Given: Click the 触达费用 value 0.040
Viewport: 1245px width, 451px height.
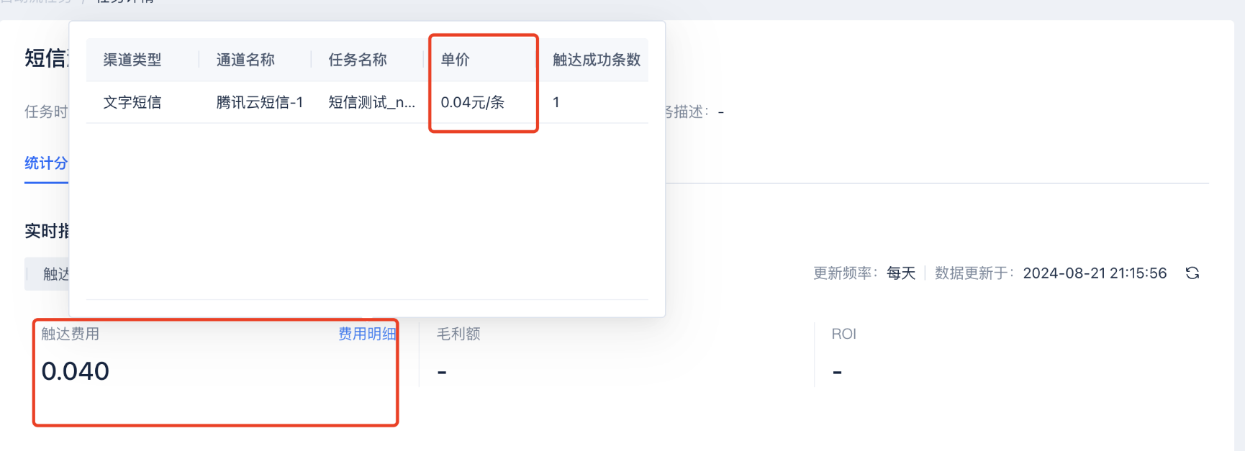Looking at the screenshot, I should pos(76,371).
